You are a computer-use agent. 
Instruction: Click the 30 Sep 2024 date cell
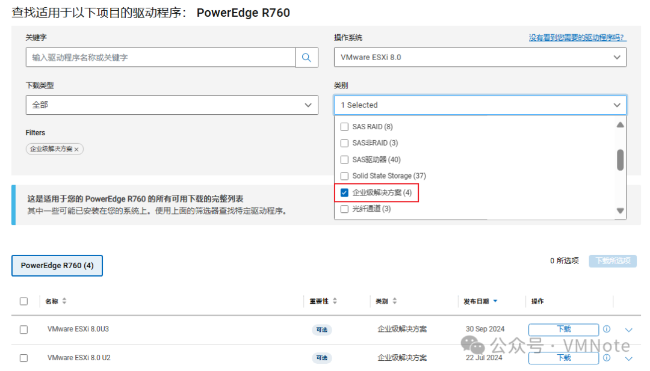click(x=485, y=329)
